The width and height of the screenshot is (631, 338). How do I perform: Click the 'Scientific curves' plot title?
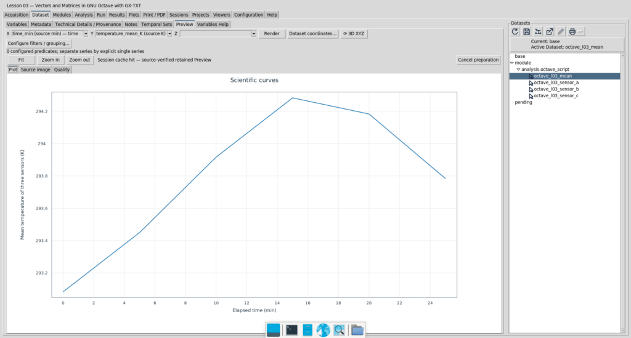click(254, 80)
